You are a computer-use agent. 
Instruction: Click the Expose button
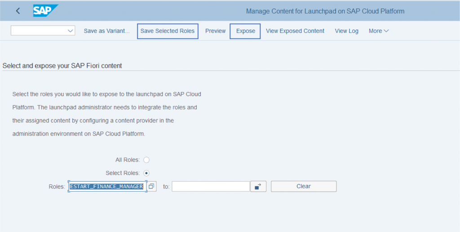point(245,31)
